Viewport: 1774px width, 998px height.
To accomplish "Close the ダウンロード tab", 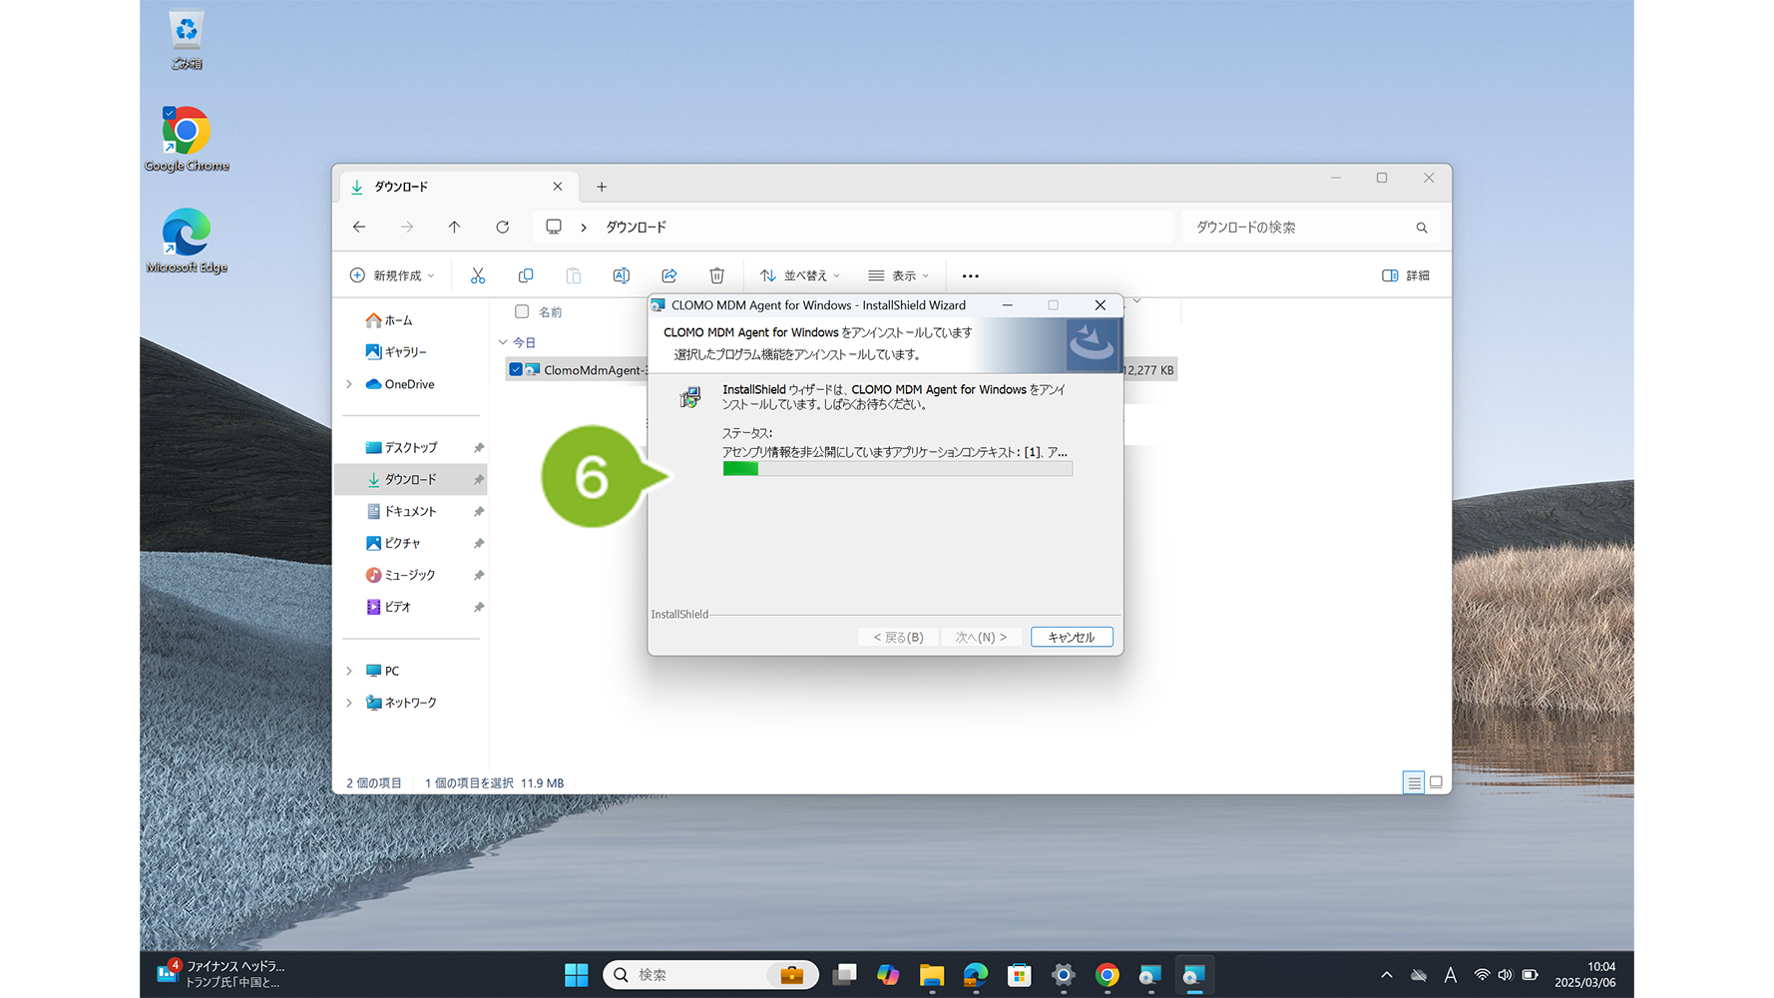I will 558,187.
